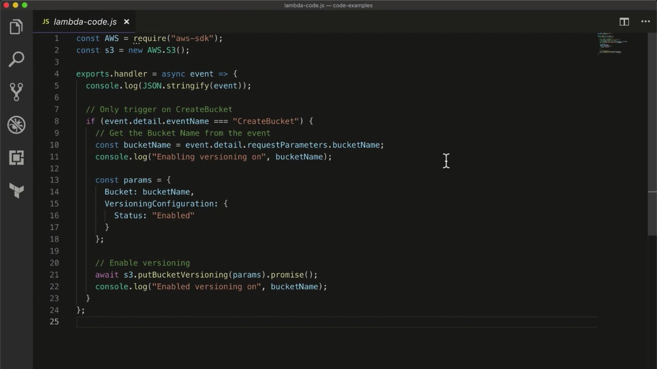This screenshot has width=657, height=369.
Task: Click the "CreateBucket" string on line 8
Action: coord(265,121)
